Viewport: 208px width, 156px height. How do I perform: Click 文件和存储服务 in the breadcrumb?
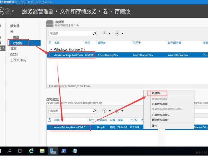[x=78, y=12]
